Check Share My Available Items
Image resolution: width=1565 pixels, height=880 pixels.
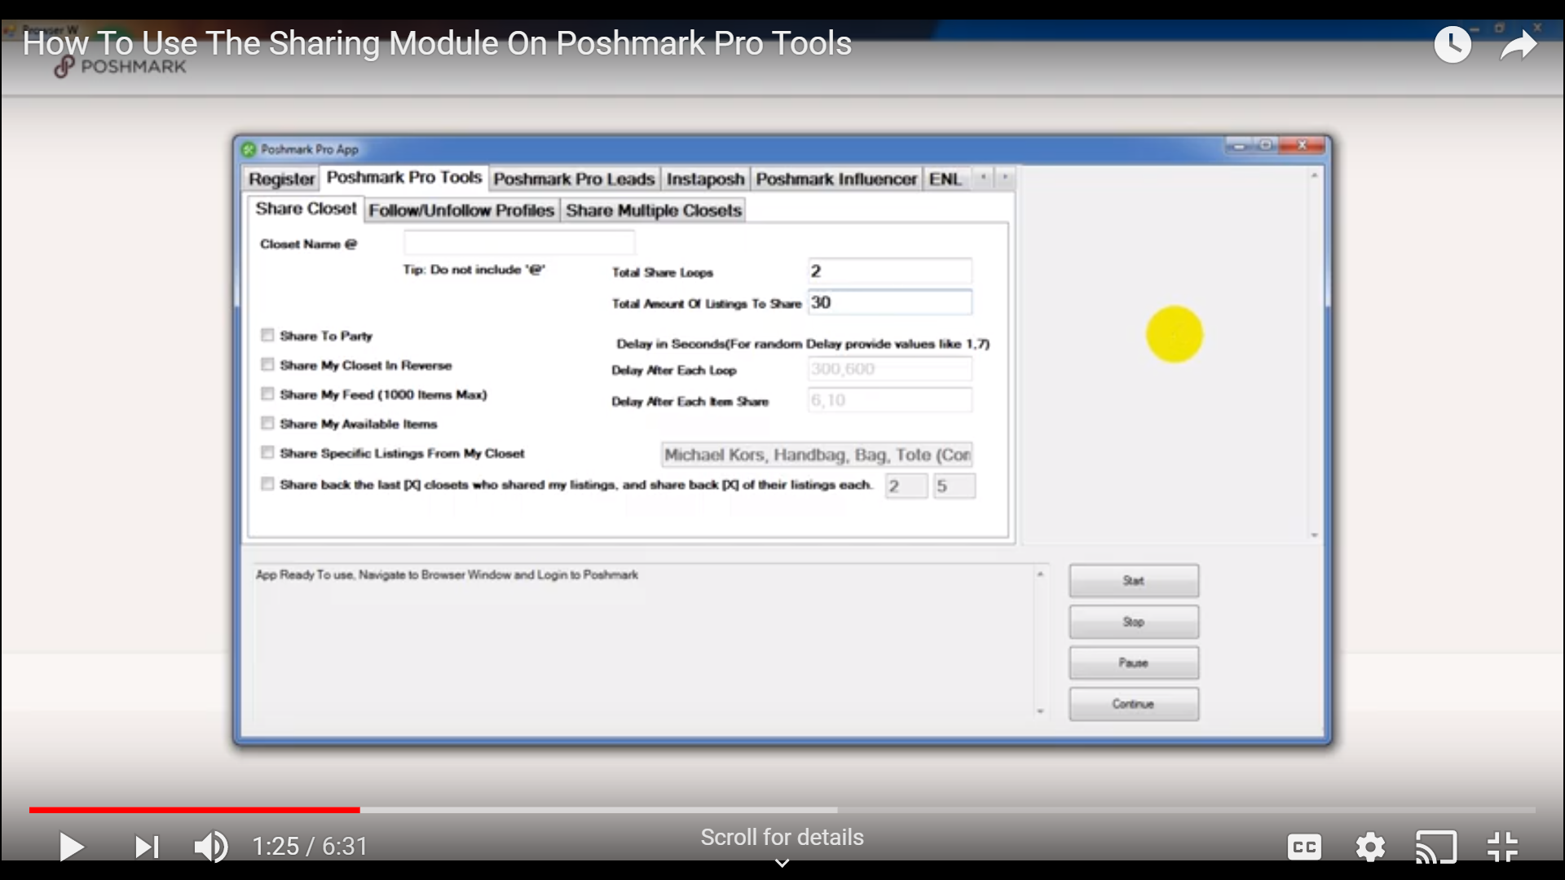pyautogui.click(x=267, y=423)
